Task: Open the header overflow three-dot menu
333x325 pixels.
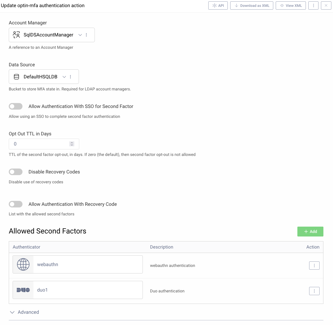Action: pyautogui.click(x=313, y=5)
